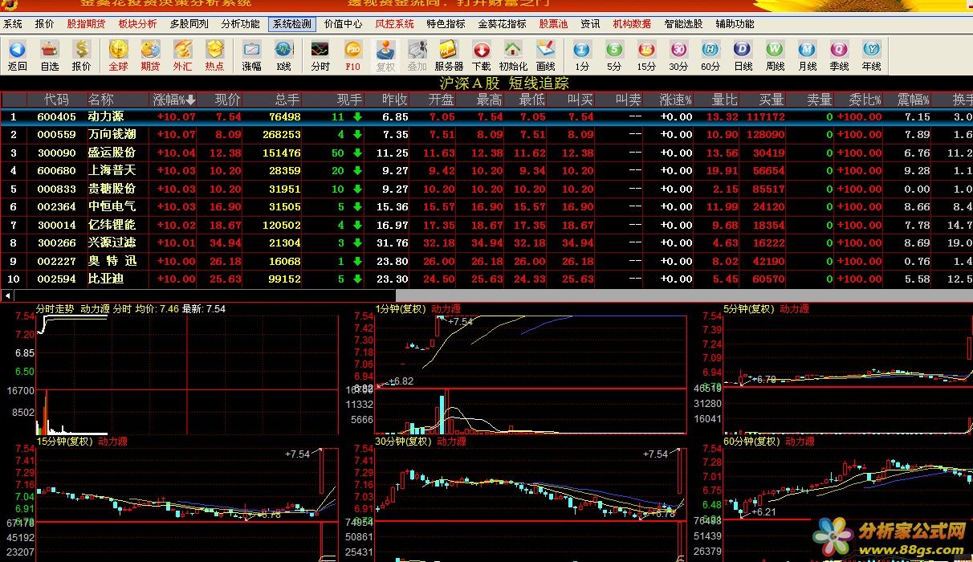Image resolution: width=973 pixels, height=562 pixels.
Task: Open the 辅助功能 menu
Action: tap(735, 24)
